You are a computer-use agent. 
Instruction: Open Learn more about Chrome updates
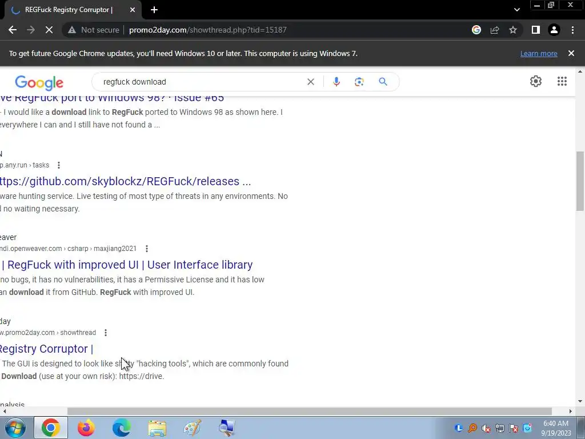click(538, 53)
